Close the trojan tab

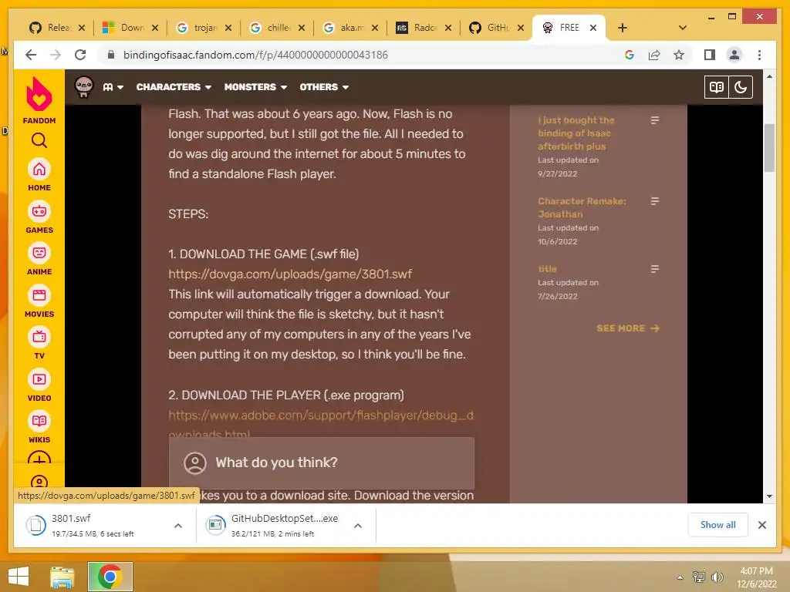tap(228, 28)
